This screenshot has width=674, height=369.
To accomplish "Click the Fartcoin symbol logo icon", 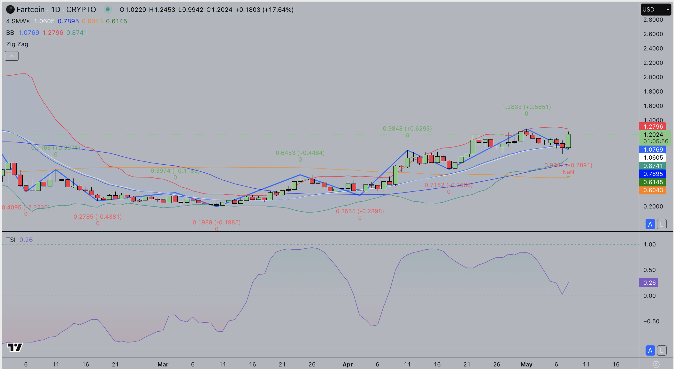I will pyautogui.click(x=10, y=10).
